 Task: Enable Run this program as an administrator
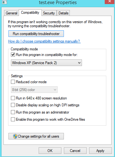[13, 112]
